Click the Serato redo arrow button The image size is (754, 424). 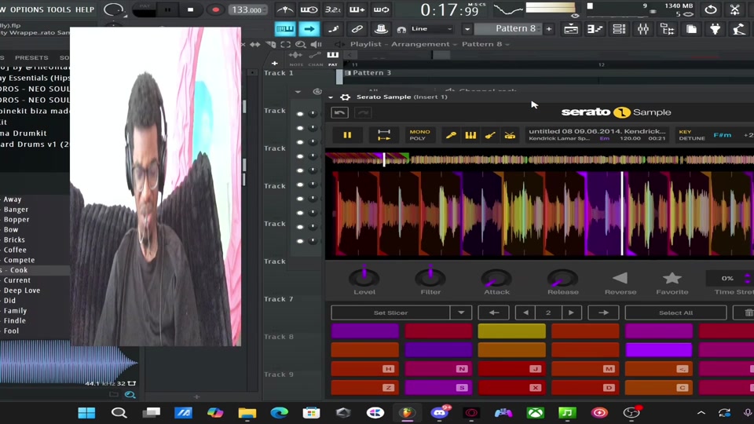tap(363, 112)
